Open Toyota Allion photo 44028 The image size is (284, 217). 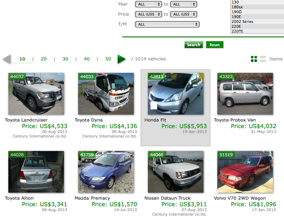[36, 172]
